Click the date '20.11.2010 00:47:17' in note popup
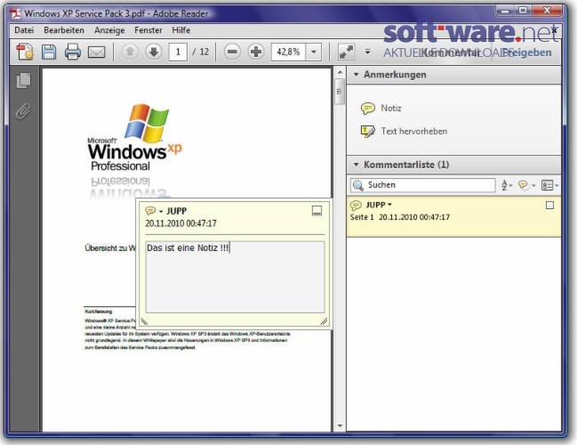Image resolution: width=577 pixels, height=445 pixels. coord(180,223)
